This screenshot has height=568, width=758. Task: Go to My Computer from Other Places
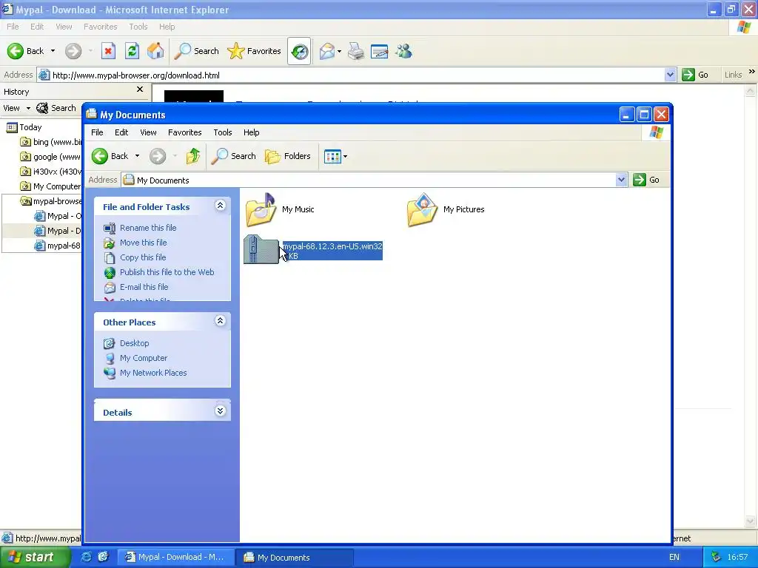pyautogui.click(x=144, y=358)
